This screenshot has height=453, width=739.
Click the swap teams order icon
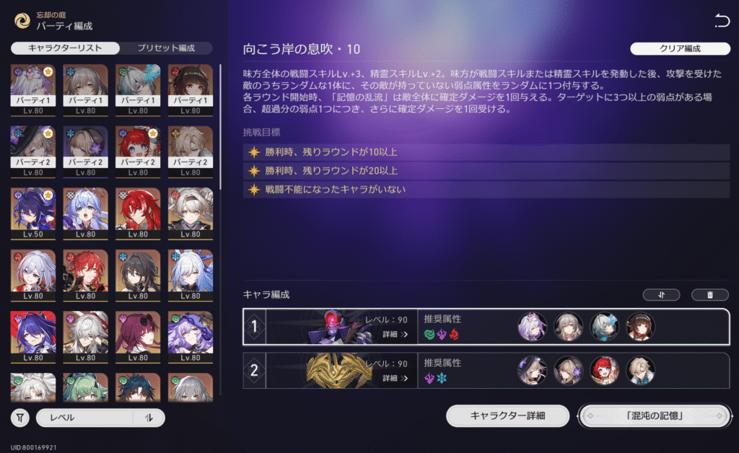(661, 295)
